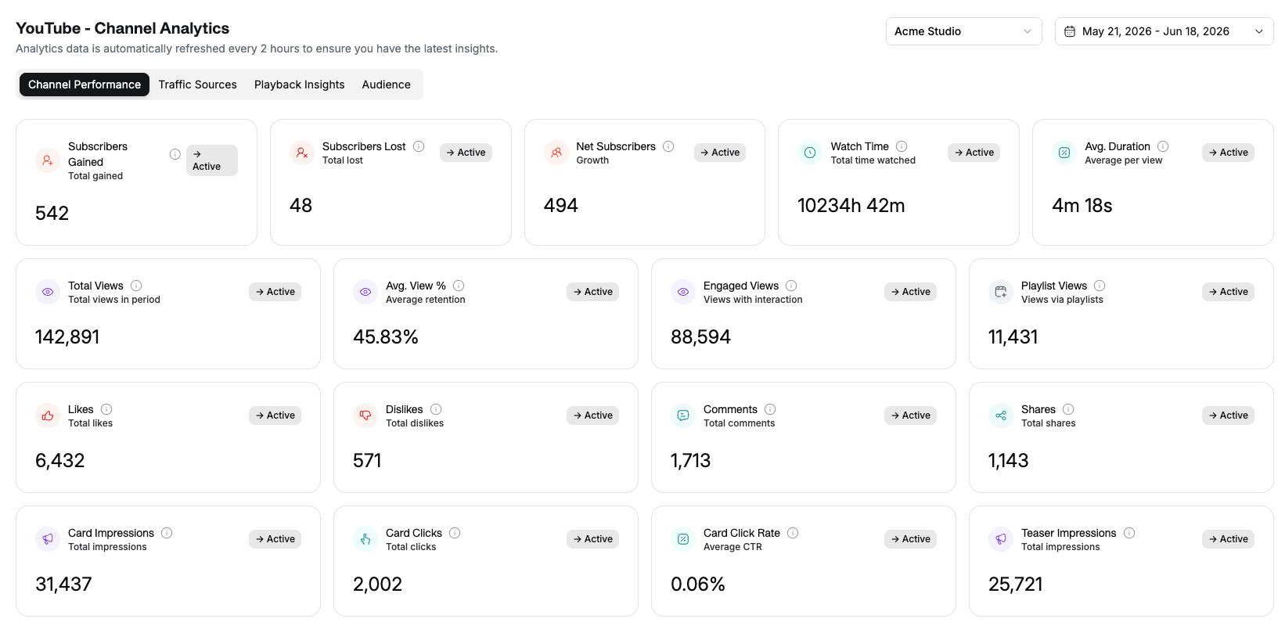
Task: Show info for Dislikes metric
Action: click(x=436, y=409)
